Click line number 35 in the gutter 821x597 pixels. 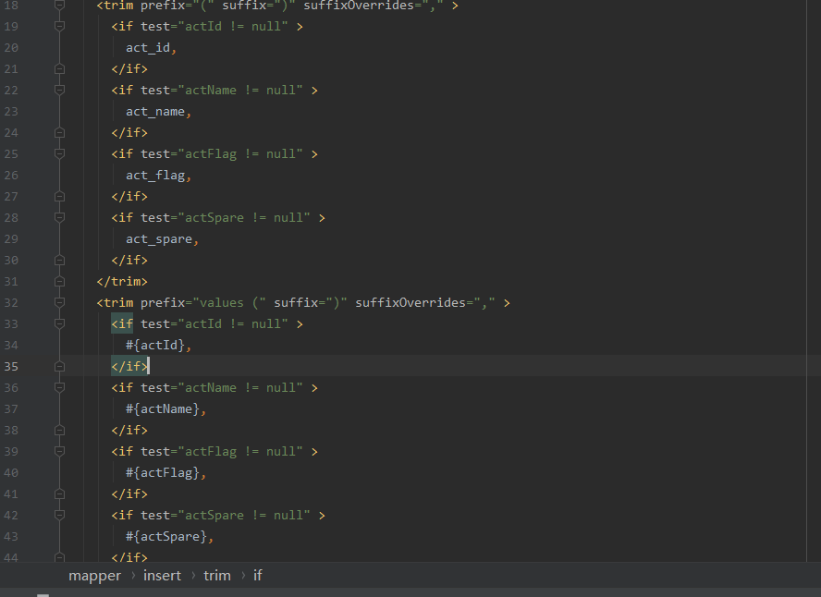(x=11, y=366)
